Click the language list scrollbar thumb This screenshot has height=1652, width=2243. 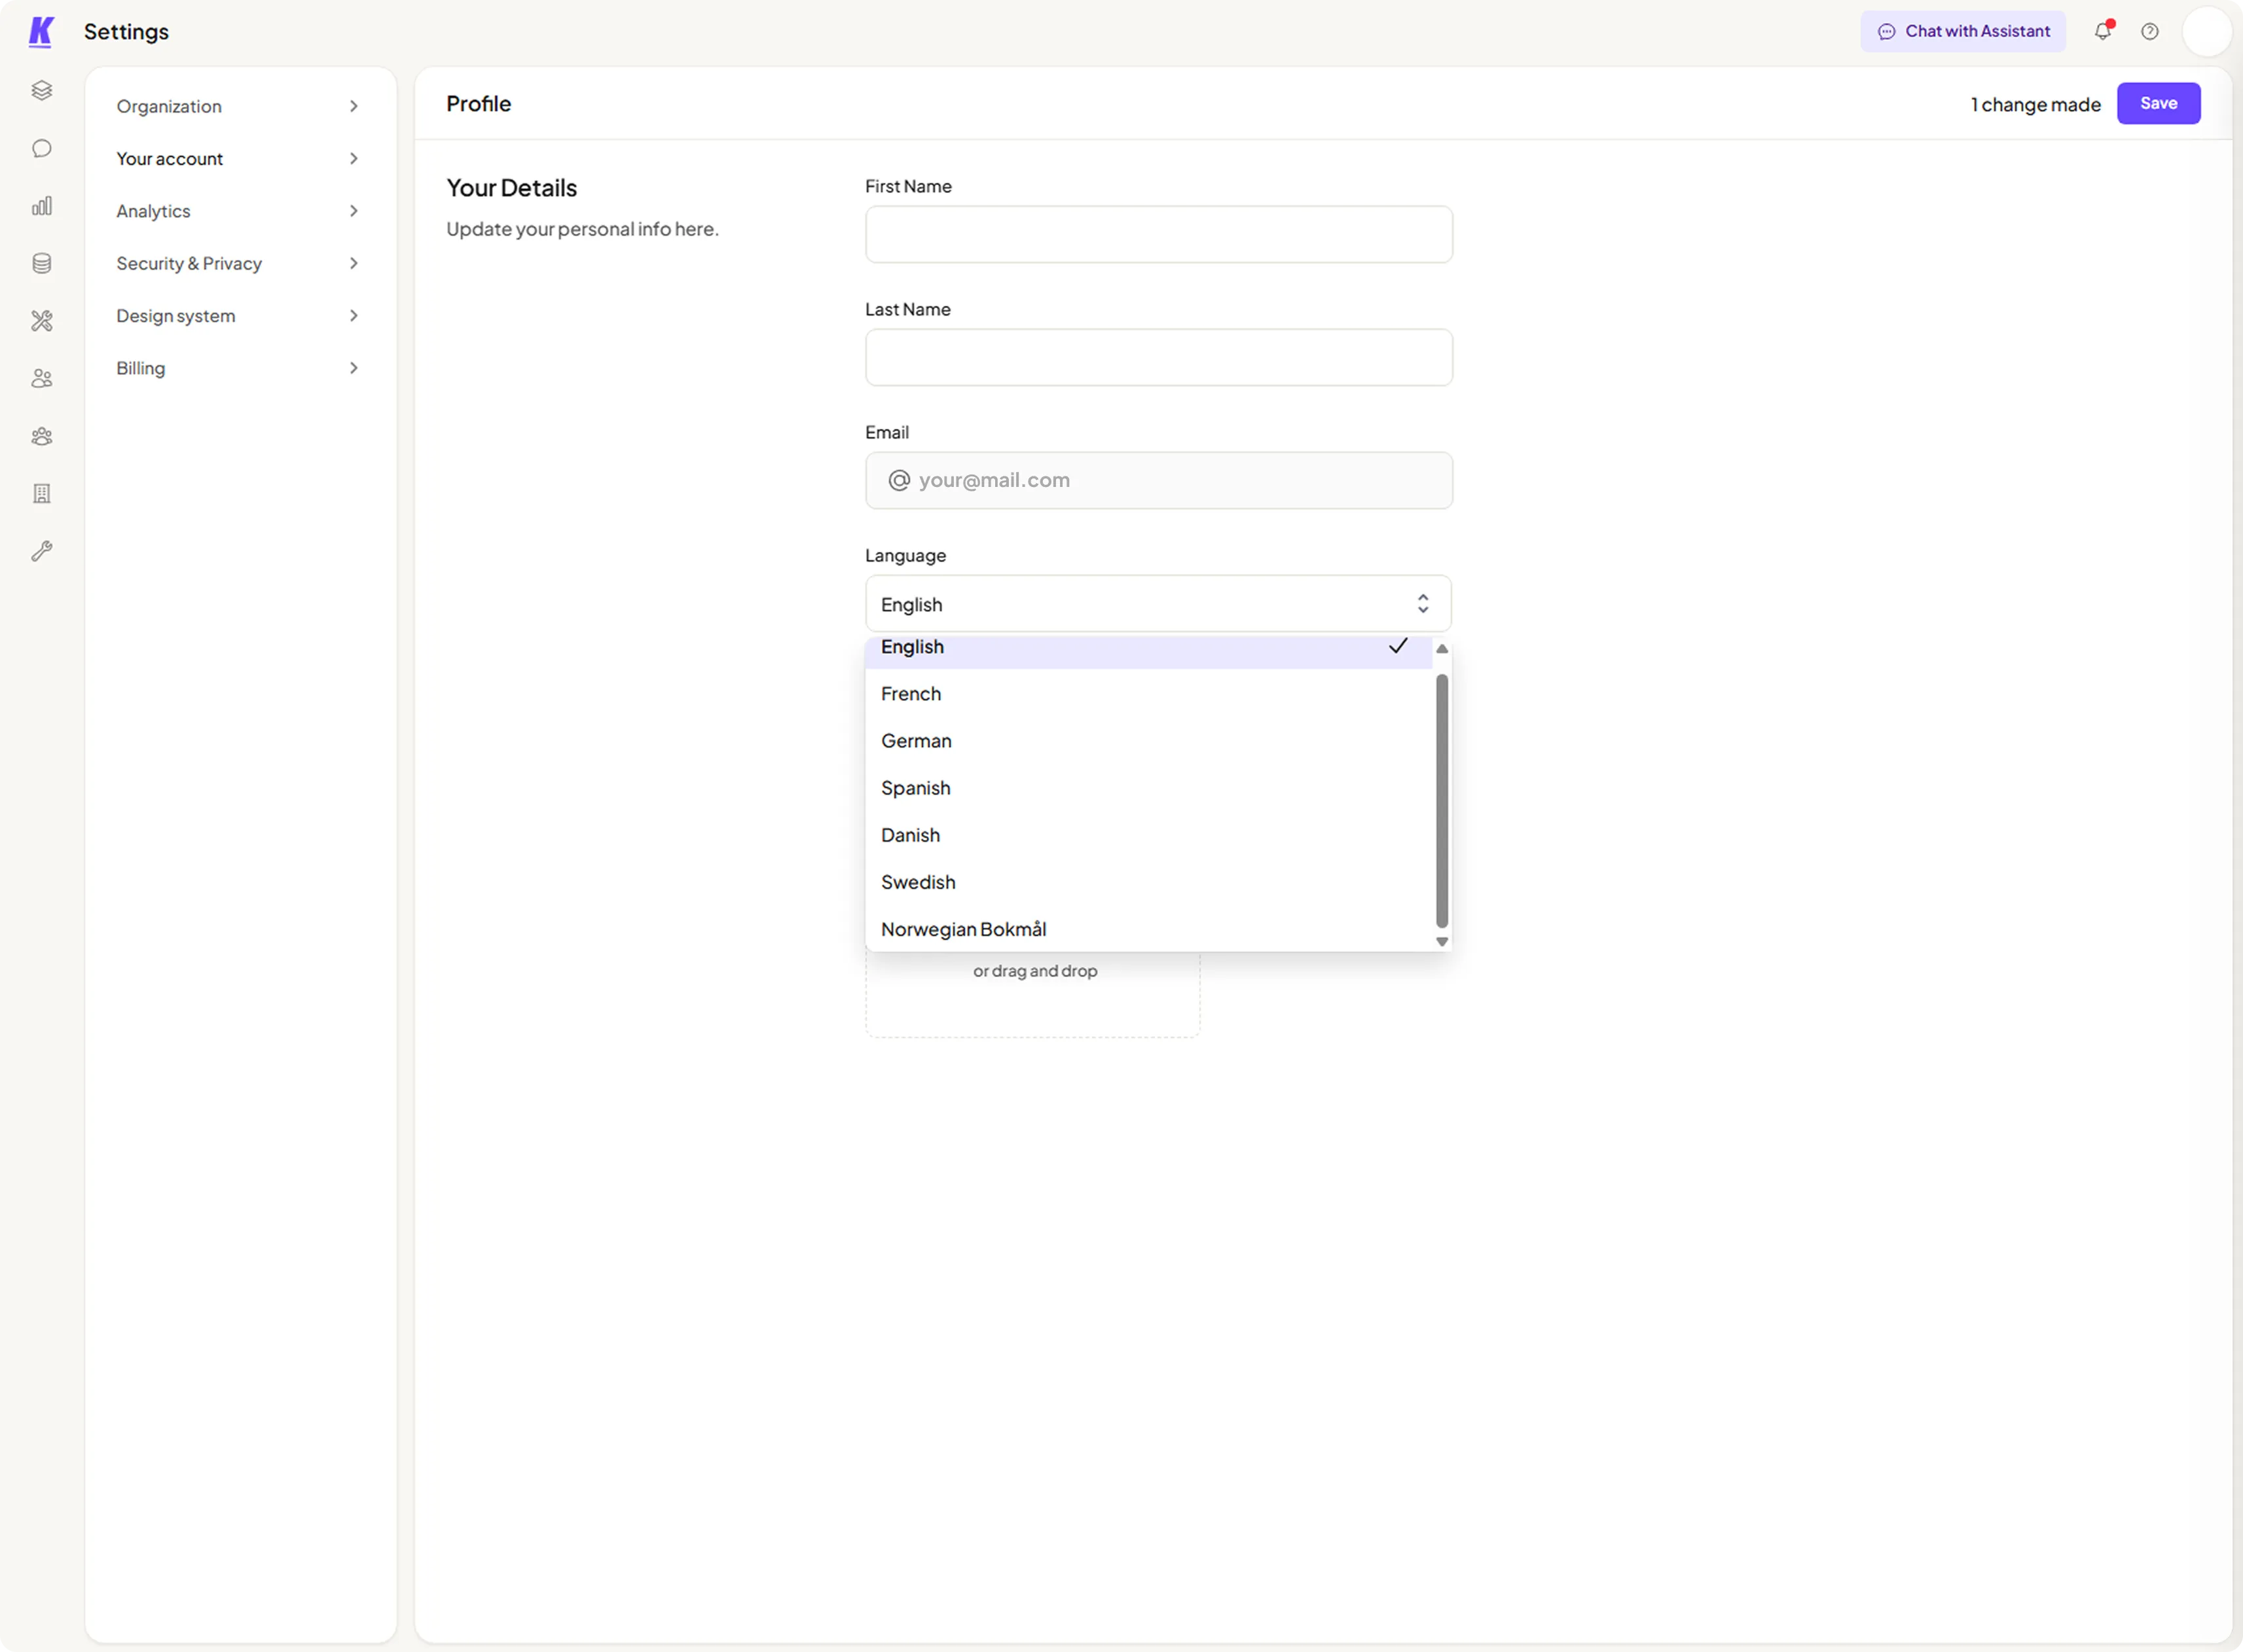coord(1442,800)
